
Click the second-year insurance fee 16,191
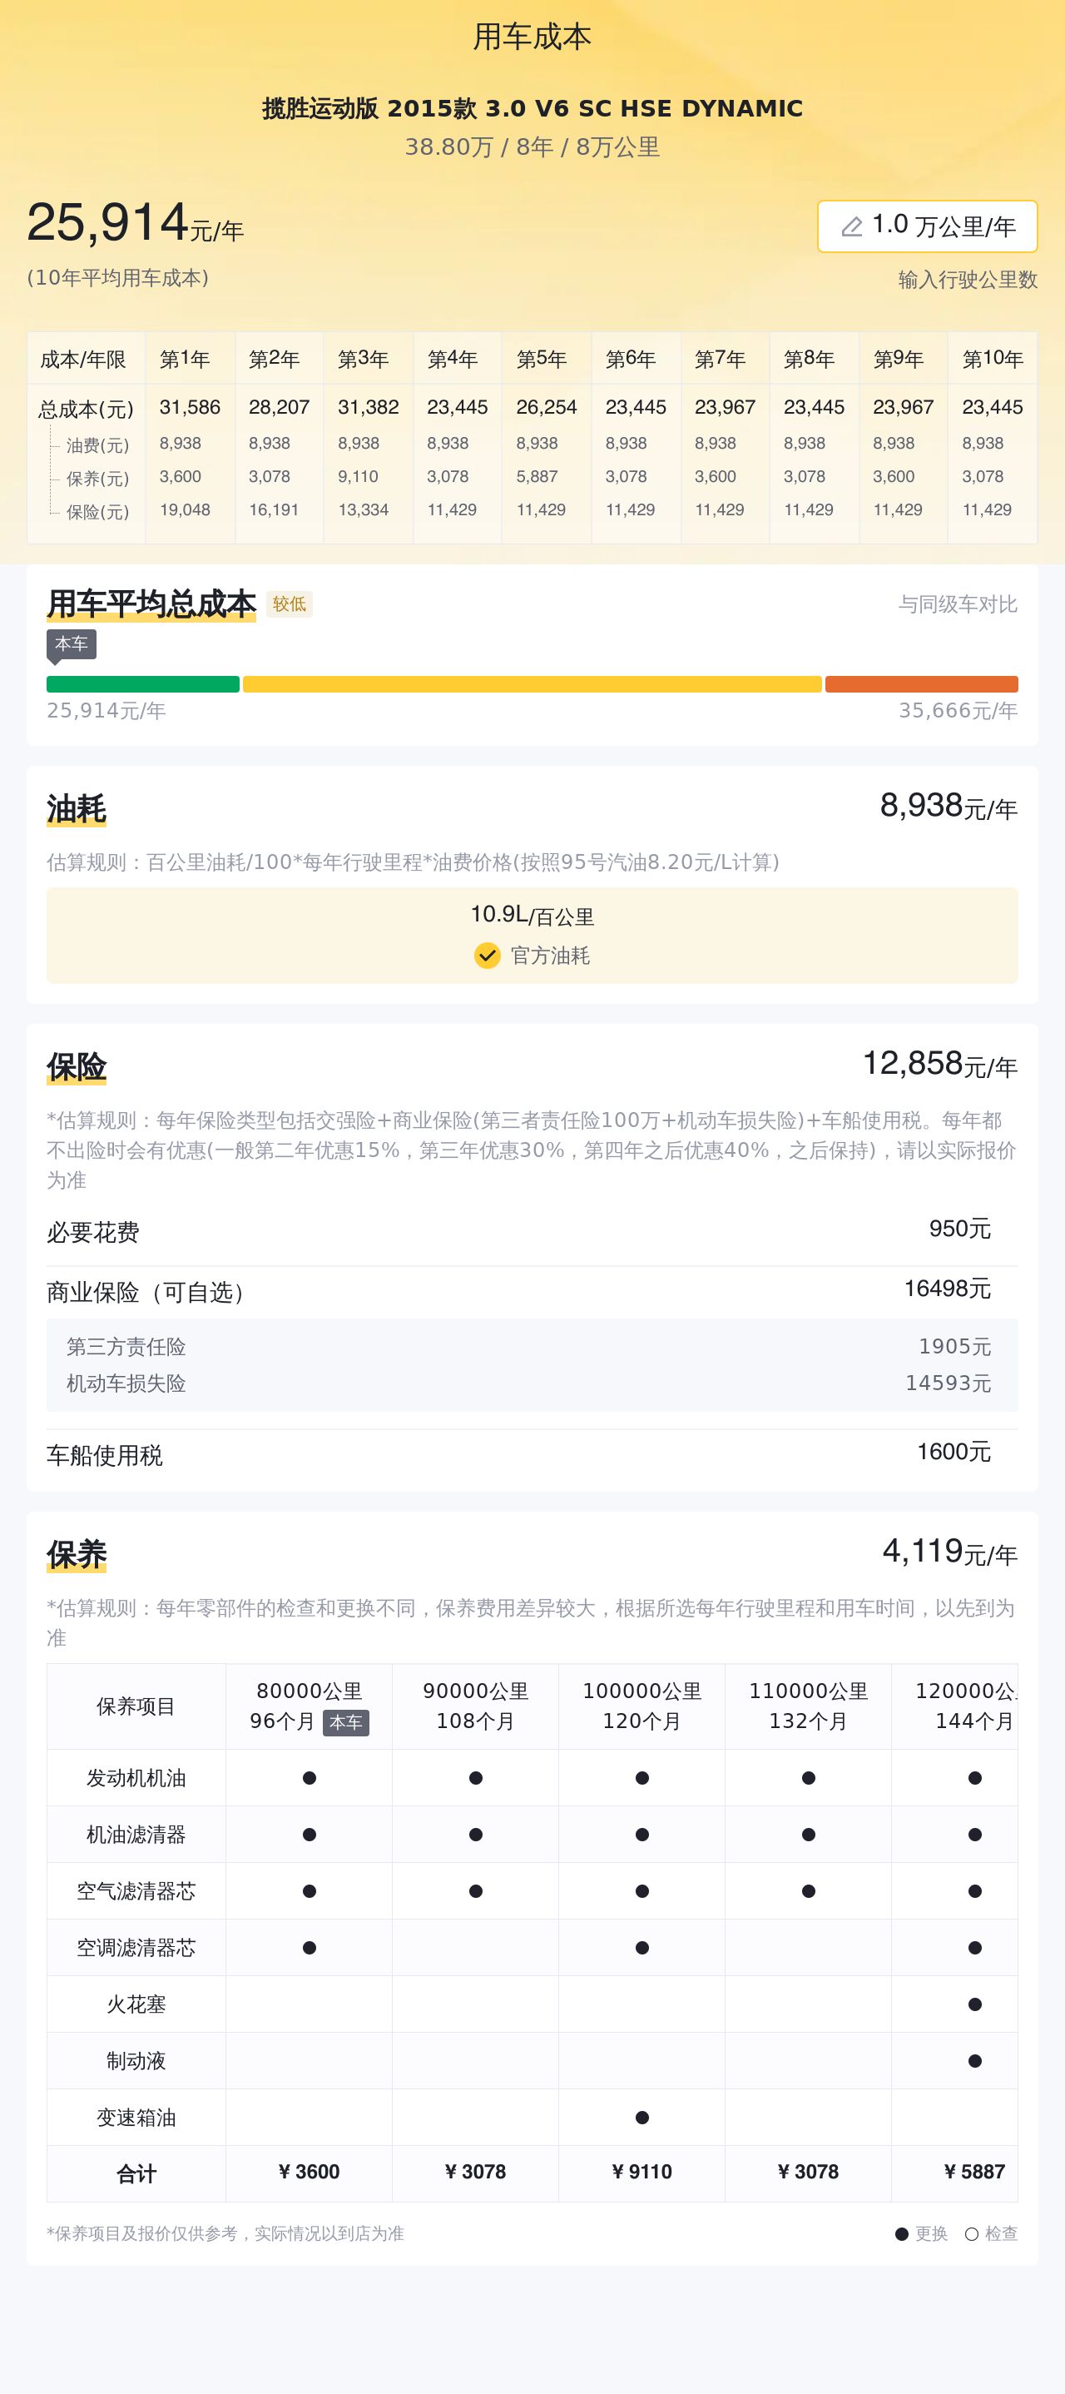point(273,510)
